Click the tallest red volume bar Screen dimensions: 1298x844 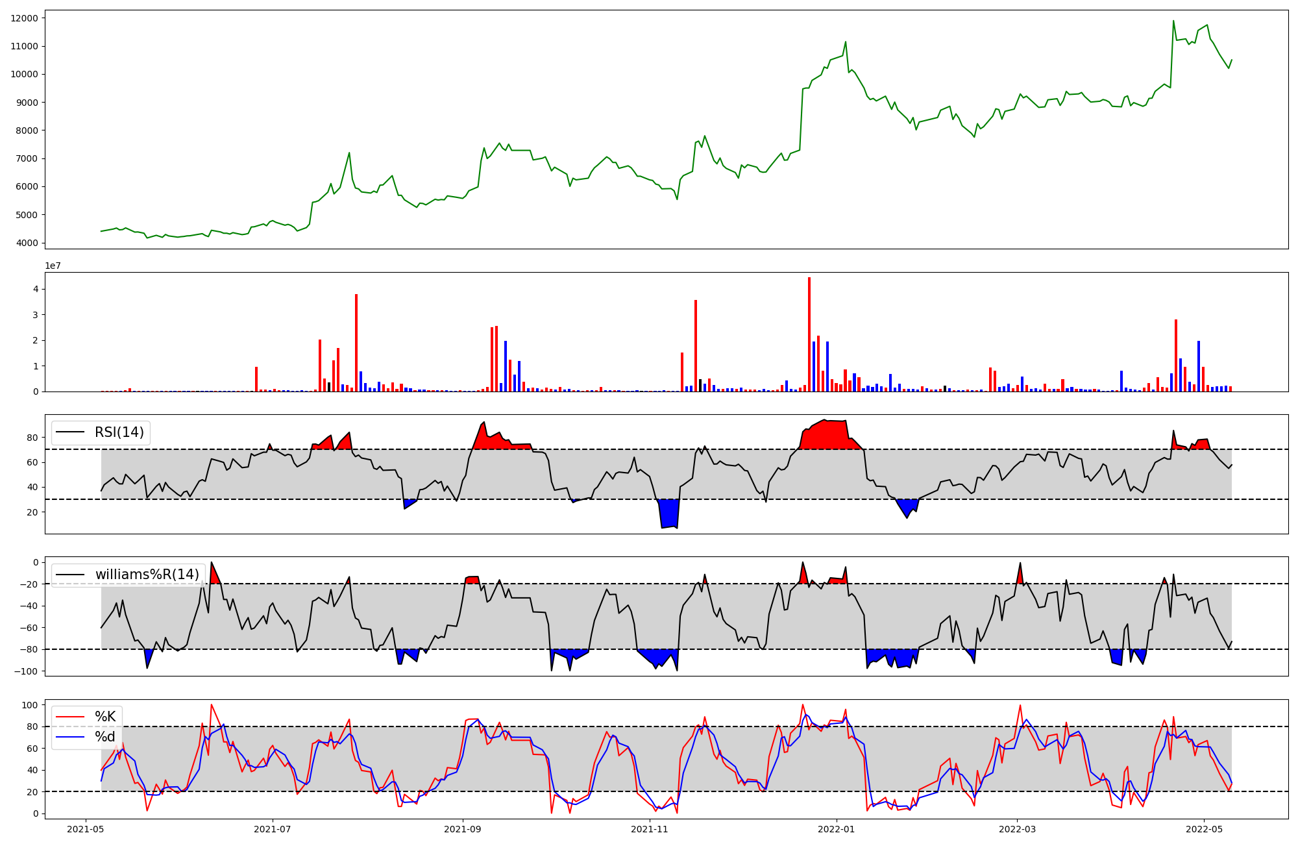pos(809,334)
